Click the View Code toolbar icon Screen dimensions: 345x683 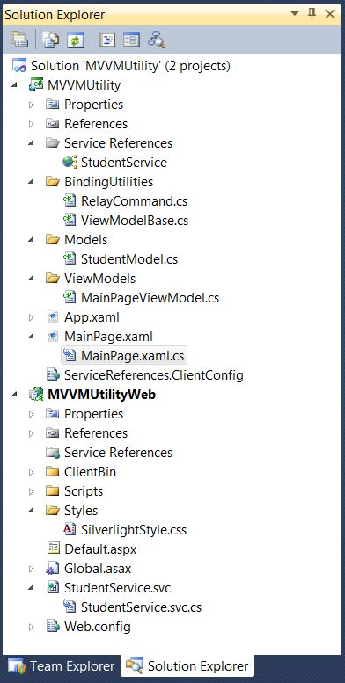106,40
